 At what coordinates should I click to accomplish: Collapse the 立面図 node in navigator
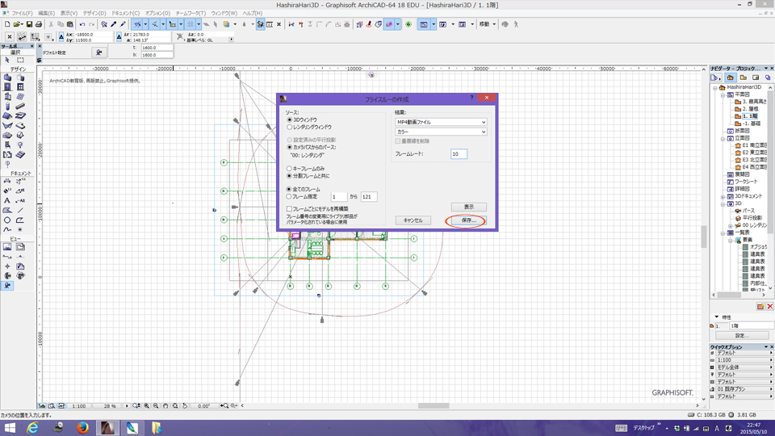tap(723, 138)
